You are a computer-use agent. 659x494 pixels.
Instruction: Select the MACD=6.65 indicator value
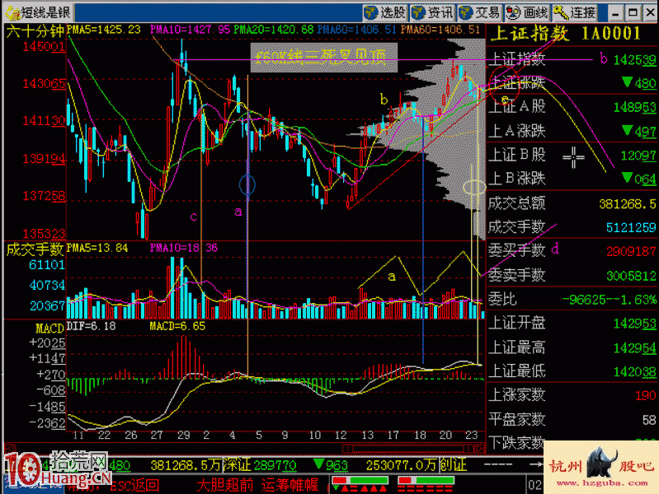177,326
